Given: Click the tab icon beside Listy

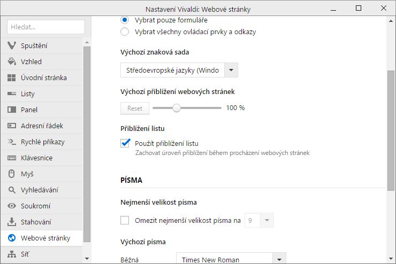Looking at the screenshot, I should coord(12,94).
